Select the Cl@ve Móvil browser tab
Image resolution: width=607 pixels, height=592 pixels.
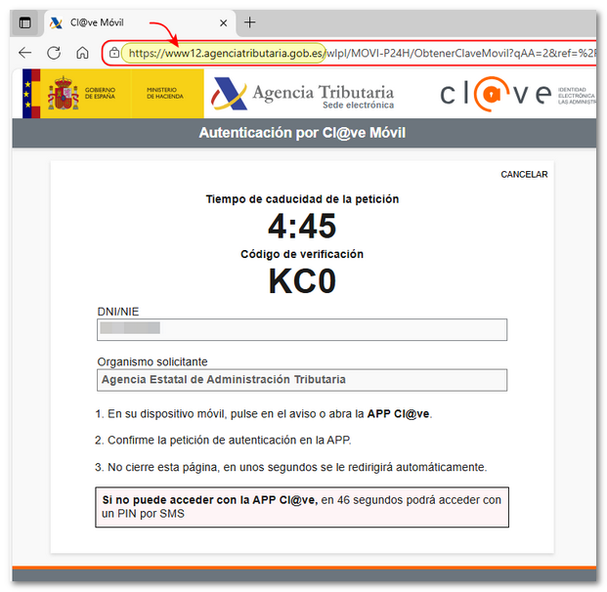click(140, 22)
